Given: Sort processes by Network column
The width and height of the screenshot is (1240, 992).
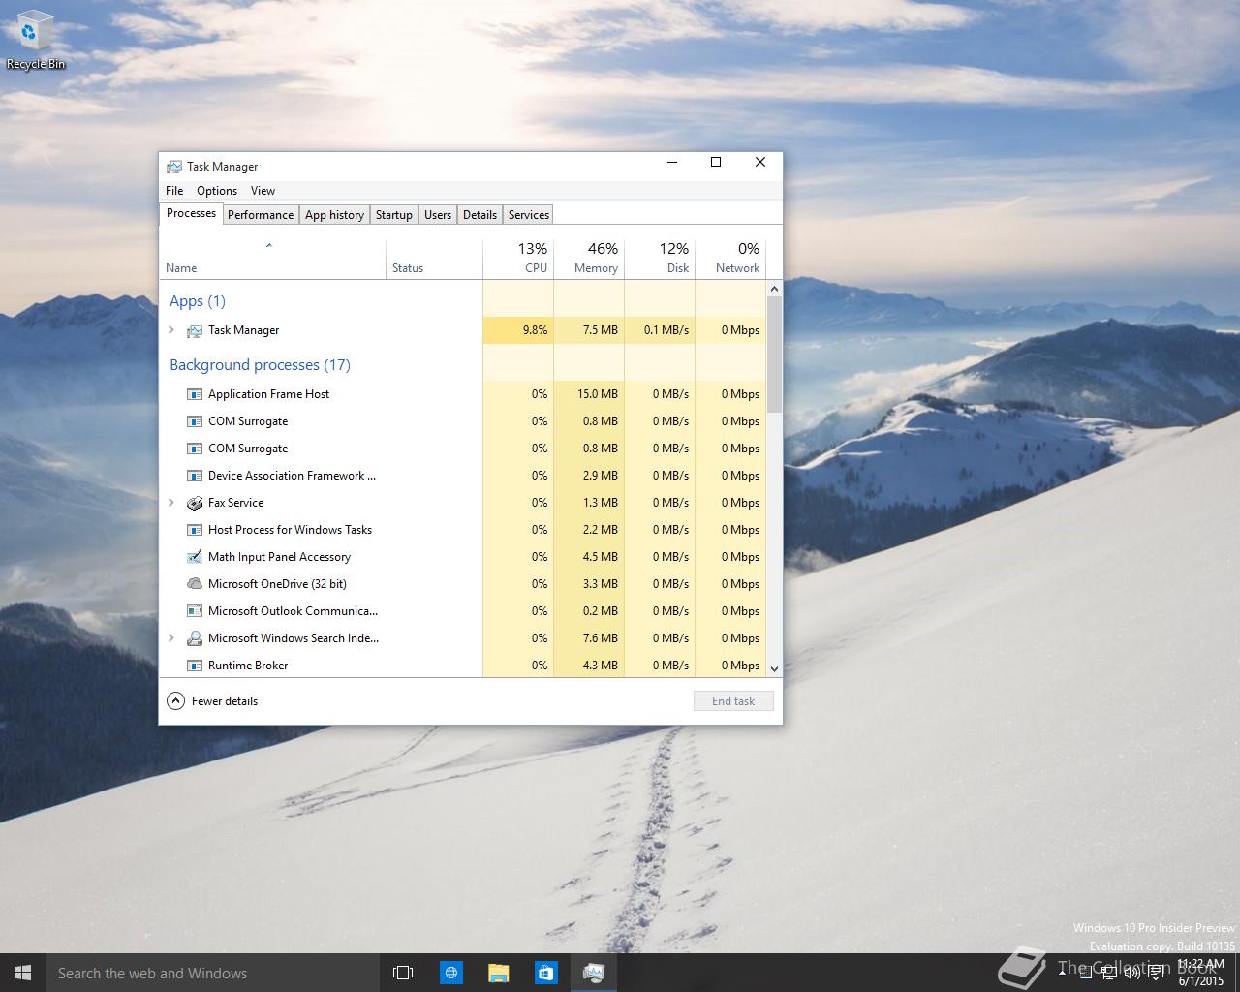Looking at the screenshot, I should click(730, 259).
